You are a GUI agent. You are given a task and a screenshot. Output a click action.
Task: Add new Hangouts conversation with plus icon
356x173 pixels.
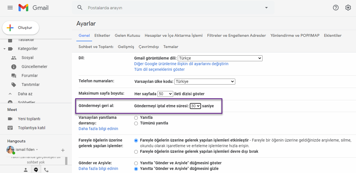coord(63,150)
